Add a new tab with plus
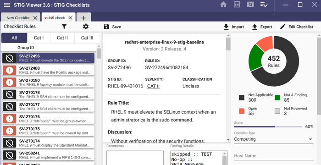 pyautogui.click(x=83, y=18)
